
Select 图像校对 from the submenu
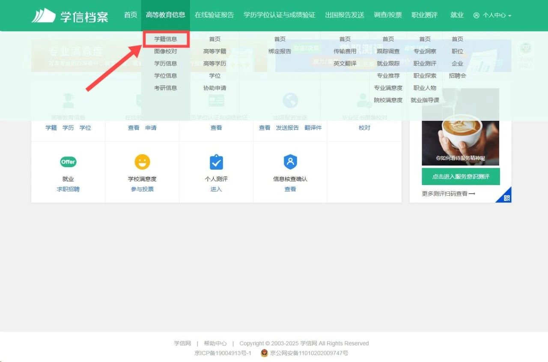coord(166,51)
